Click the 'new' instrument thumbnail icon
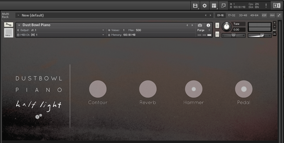 click(8, 33)
